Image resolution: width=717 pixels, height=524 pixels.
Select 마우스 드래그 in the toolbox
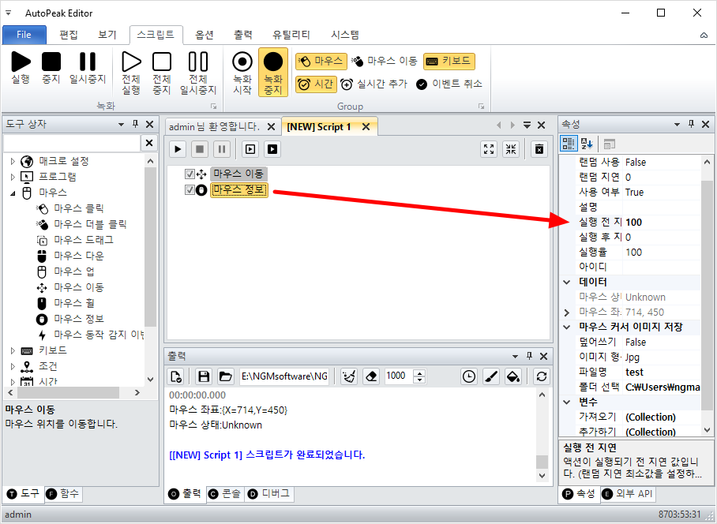[x=84, y=240]
